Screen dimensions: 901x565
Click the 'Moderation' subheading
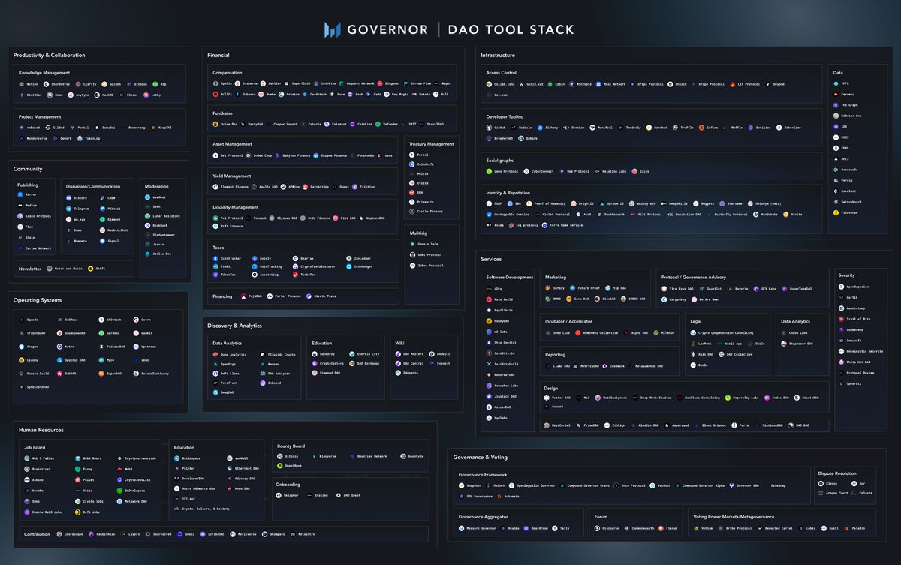(156, 185)
